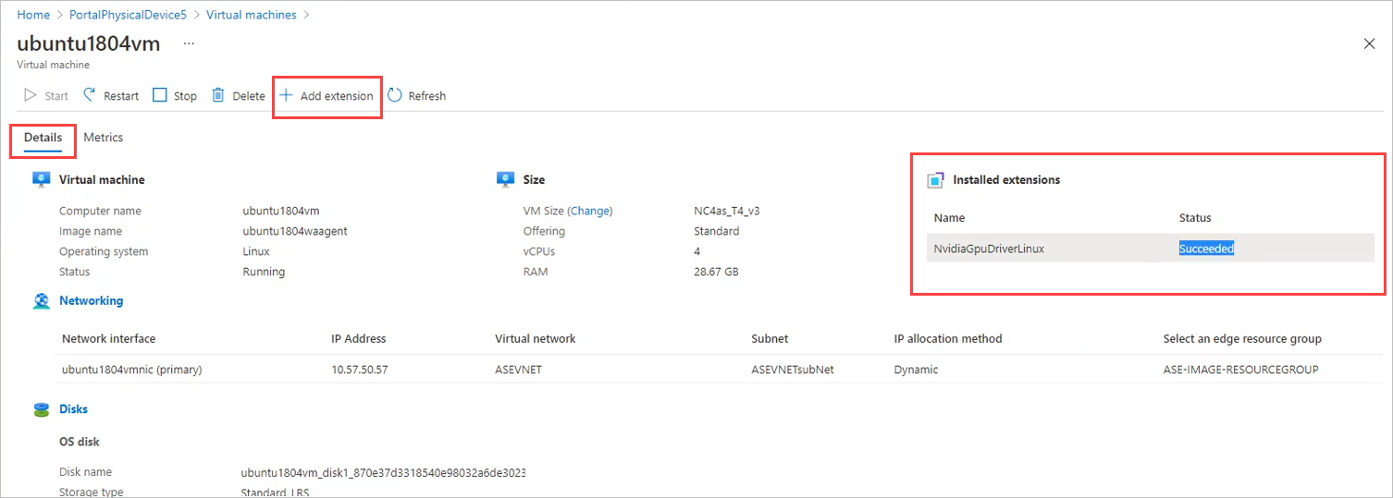
Task: Click the Linux operating system value
Action: point(256,251)
